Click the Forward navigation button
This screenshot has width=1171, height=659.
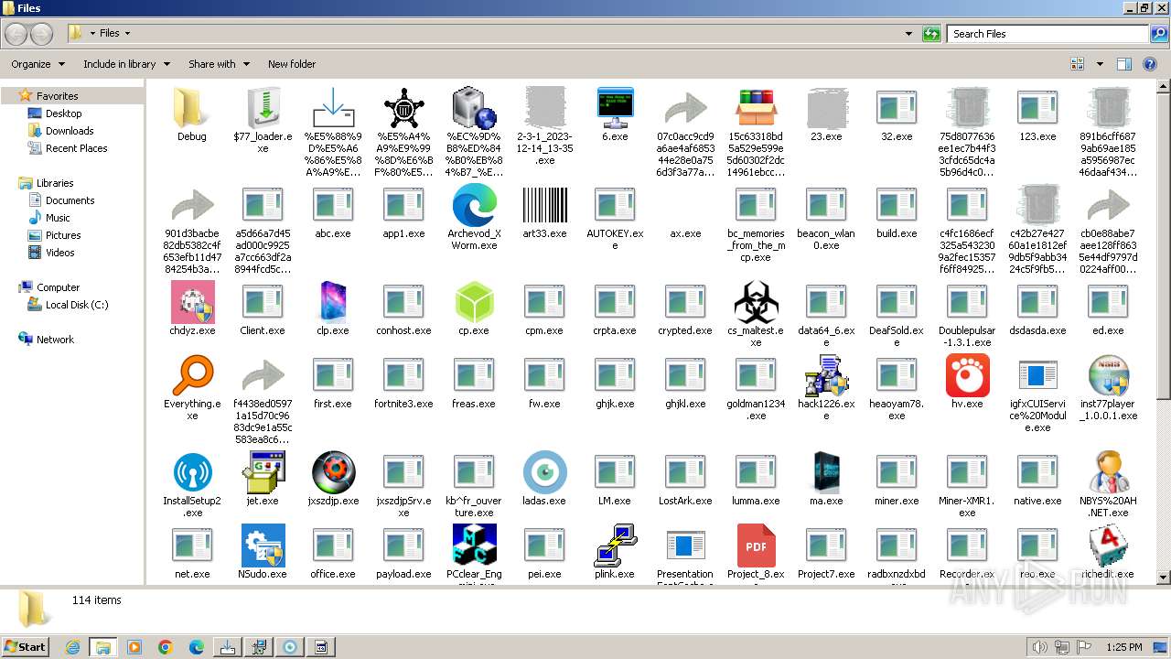click(41, 34)
